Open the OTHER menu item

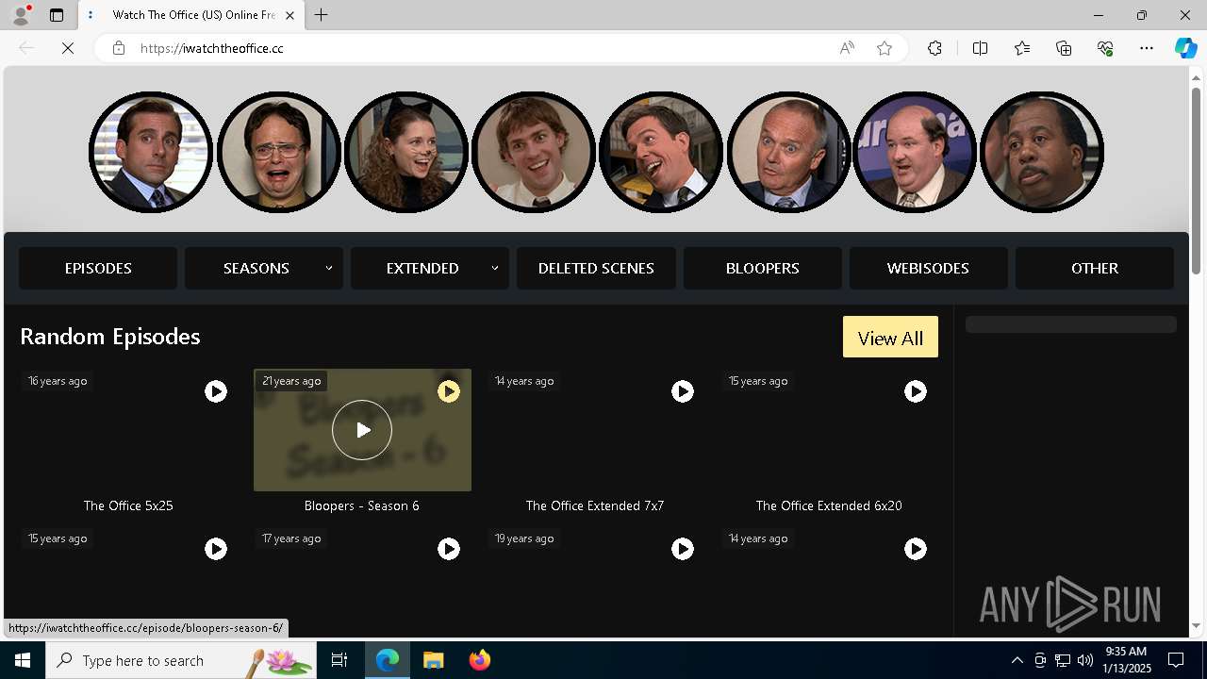click(x=1095, y=268)
